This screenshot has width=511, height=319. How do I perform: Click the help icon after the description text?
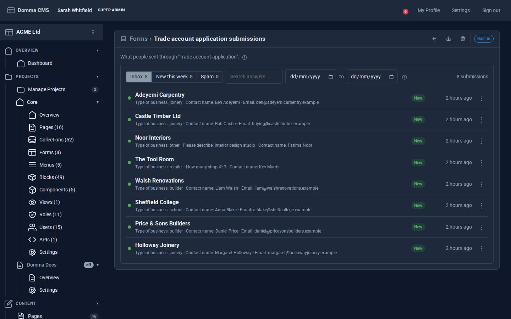coord(244,57)
